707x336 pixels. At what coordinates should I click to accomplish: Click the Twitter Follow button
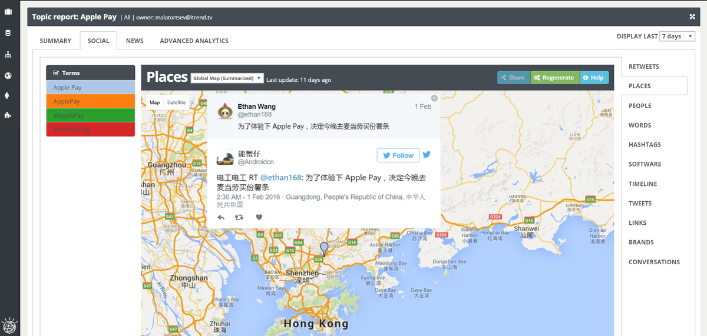tap(398, 155)
